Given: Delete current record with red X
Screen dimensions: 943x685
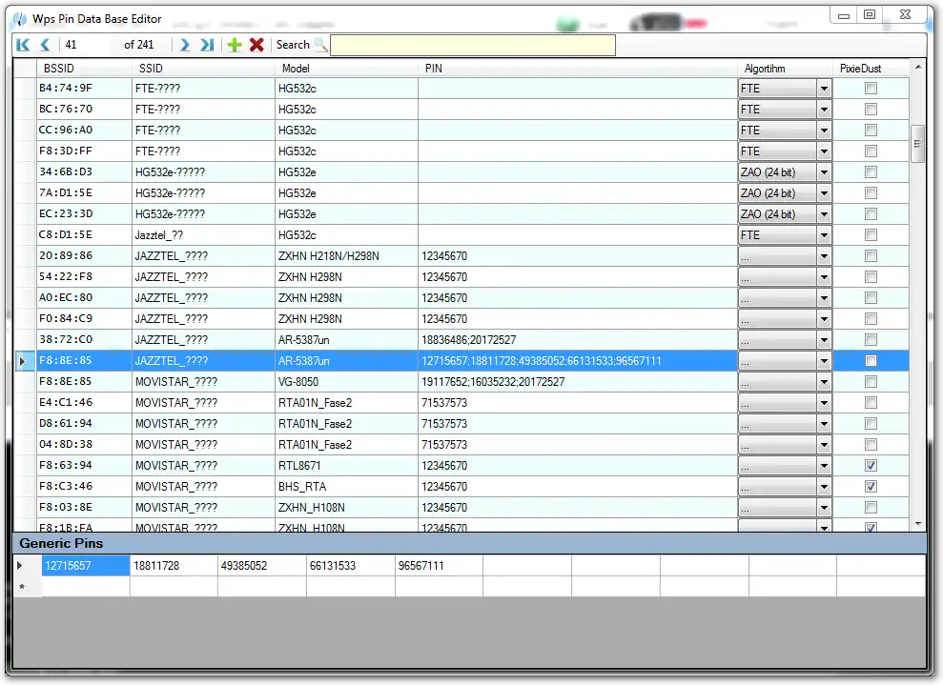Looking at the screenshot, I should (x=256, y=45).
